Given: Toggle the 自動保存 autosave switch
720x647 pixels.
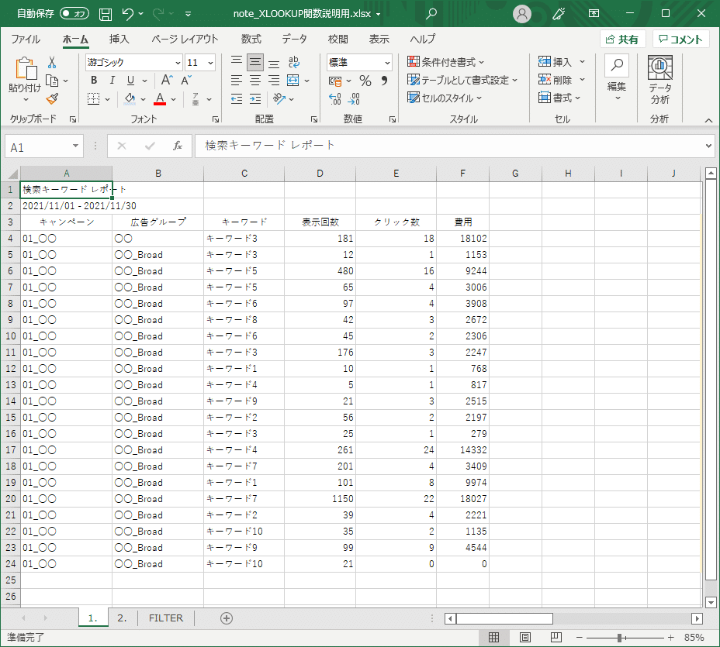Looking at the screenshot, I should click(74, 14).
